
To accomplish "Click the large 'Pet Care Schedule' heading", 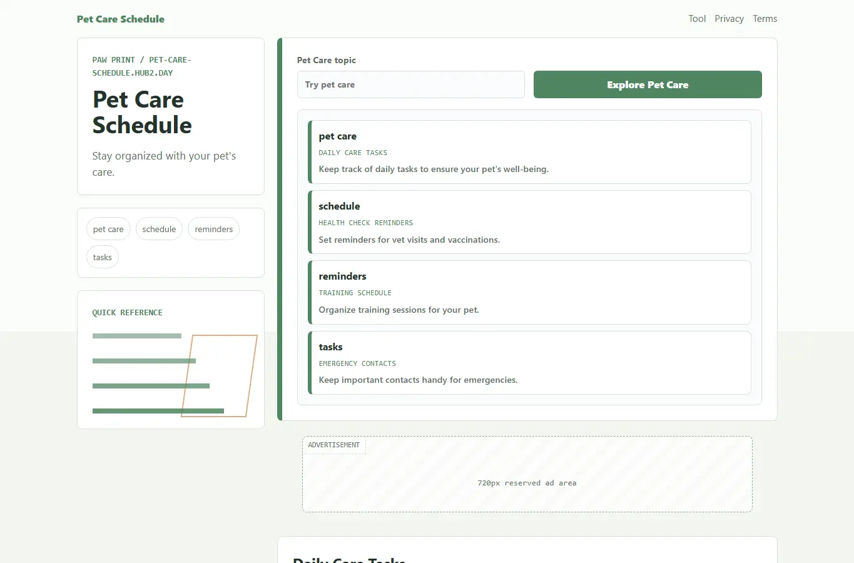I will point(142,113).
